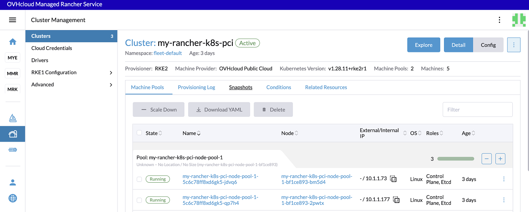529x212 pixels.
Task: Click the page-level vertical dots menu in header
Action: tap(500, 20)
